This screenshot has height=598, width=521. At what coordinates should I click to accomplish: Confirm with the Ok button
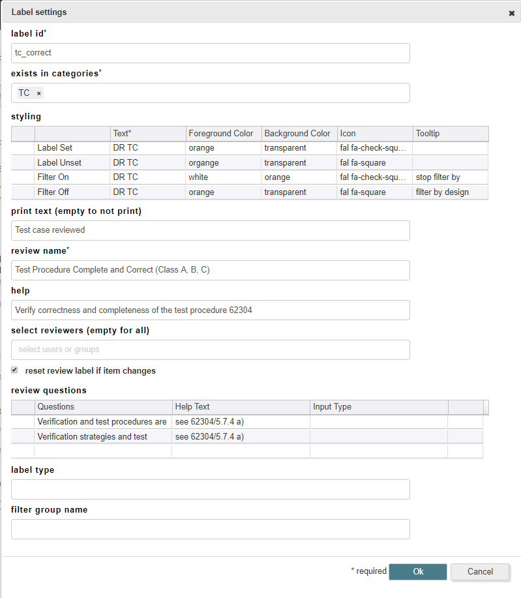(x=417, y=572)
